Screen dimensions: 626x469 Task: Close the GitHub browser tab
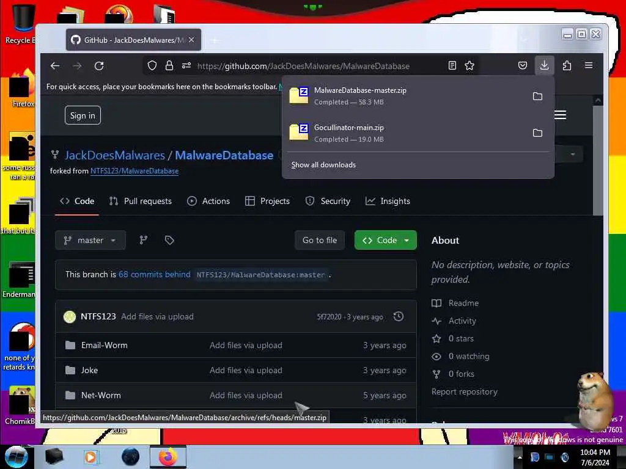(191, 40)
